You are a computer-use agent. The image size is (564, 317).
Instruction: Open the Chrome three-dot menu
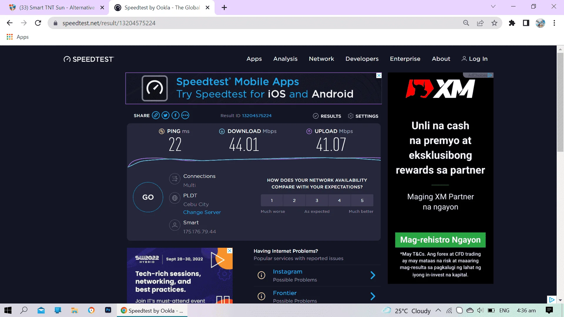coord(554,23)
